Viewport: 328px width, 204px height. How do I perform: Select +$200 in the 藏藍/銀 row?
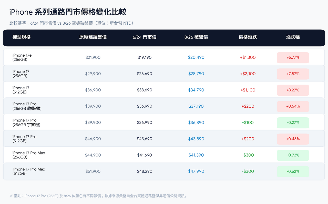coord(248,106)
